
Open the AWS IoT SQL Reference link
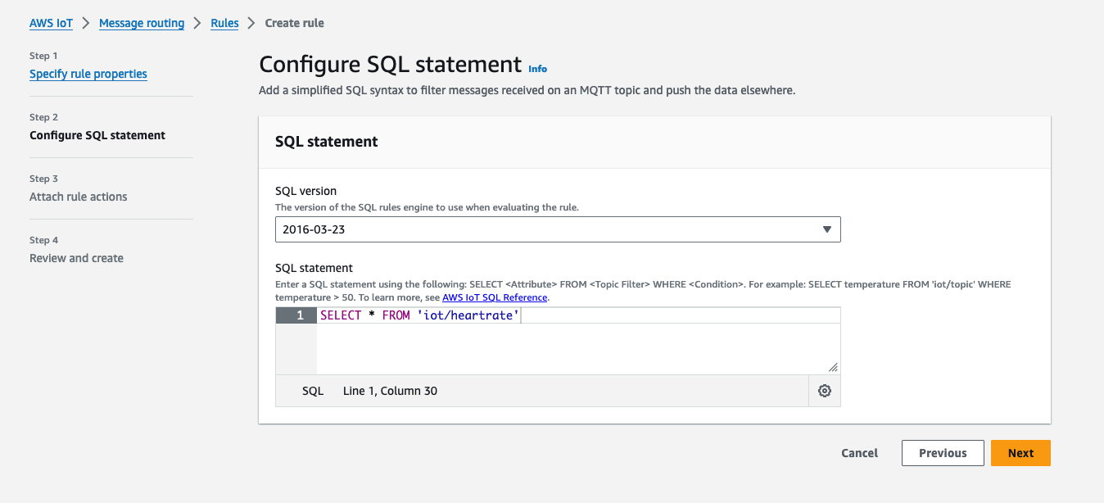(x=495, y=297)
